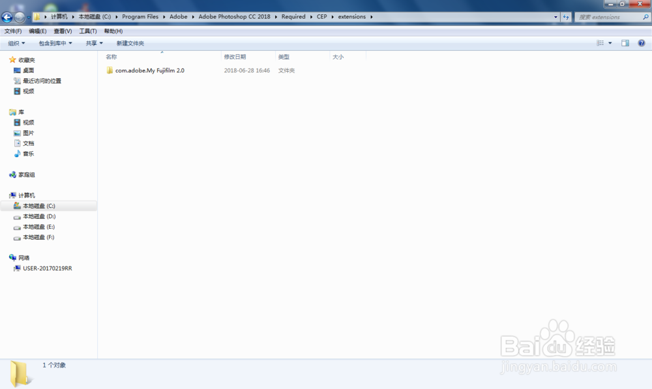
Task: Open 视频 under favorites
Action: 28,91
